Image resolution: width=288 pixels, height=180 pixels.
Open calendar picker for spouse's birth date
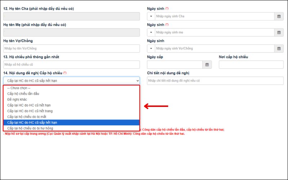[x=279, y=49]
